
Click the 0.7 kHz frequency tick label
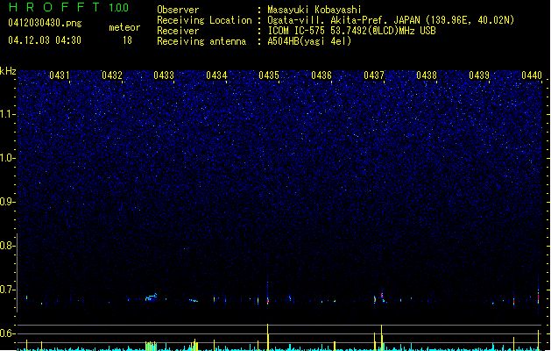pyautogui.click(x=8, y=290)
